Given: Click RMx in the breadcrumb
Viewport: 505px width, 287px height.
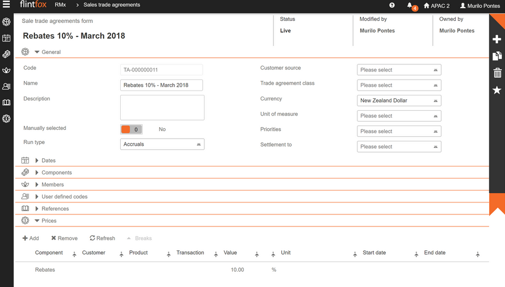Looking at the screenshot, I should click(60, 5).
